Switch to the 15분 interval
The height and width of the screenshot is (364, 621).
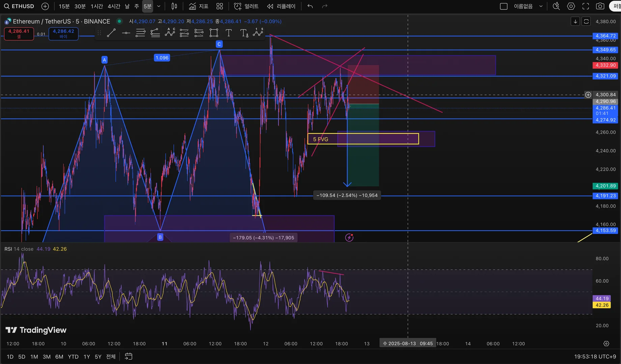coord(64,6)
